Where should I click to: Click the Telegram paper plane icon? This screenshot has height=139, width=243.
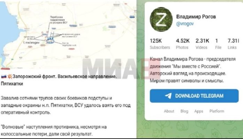point(168,96)
